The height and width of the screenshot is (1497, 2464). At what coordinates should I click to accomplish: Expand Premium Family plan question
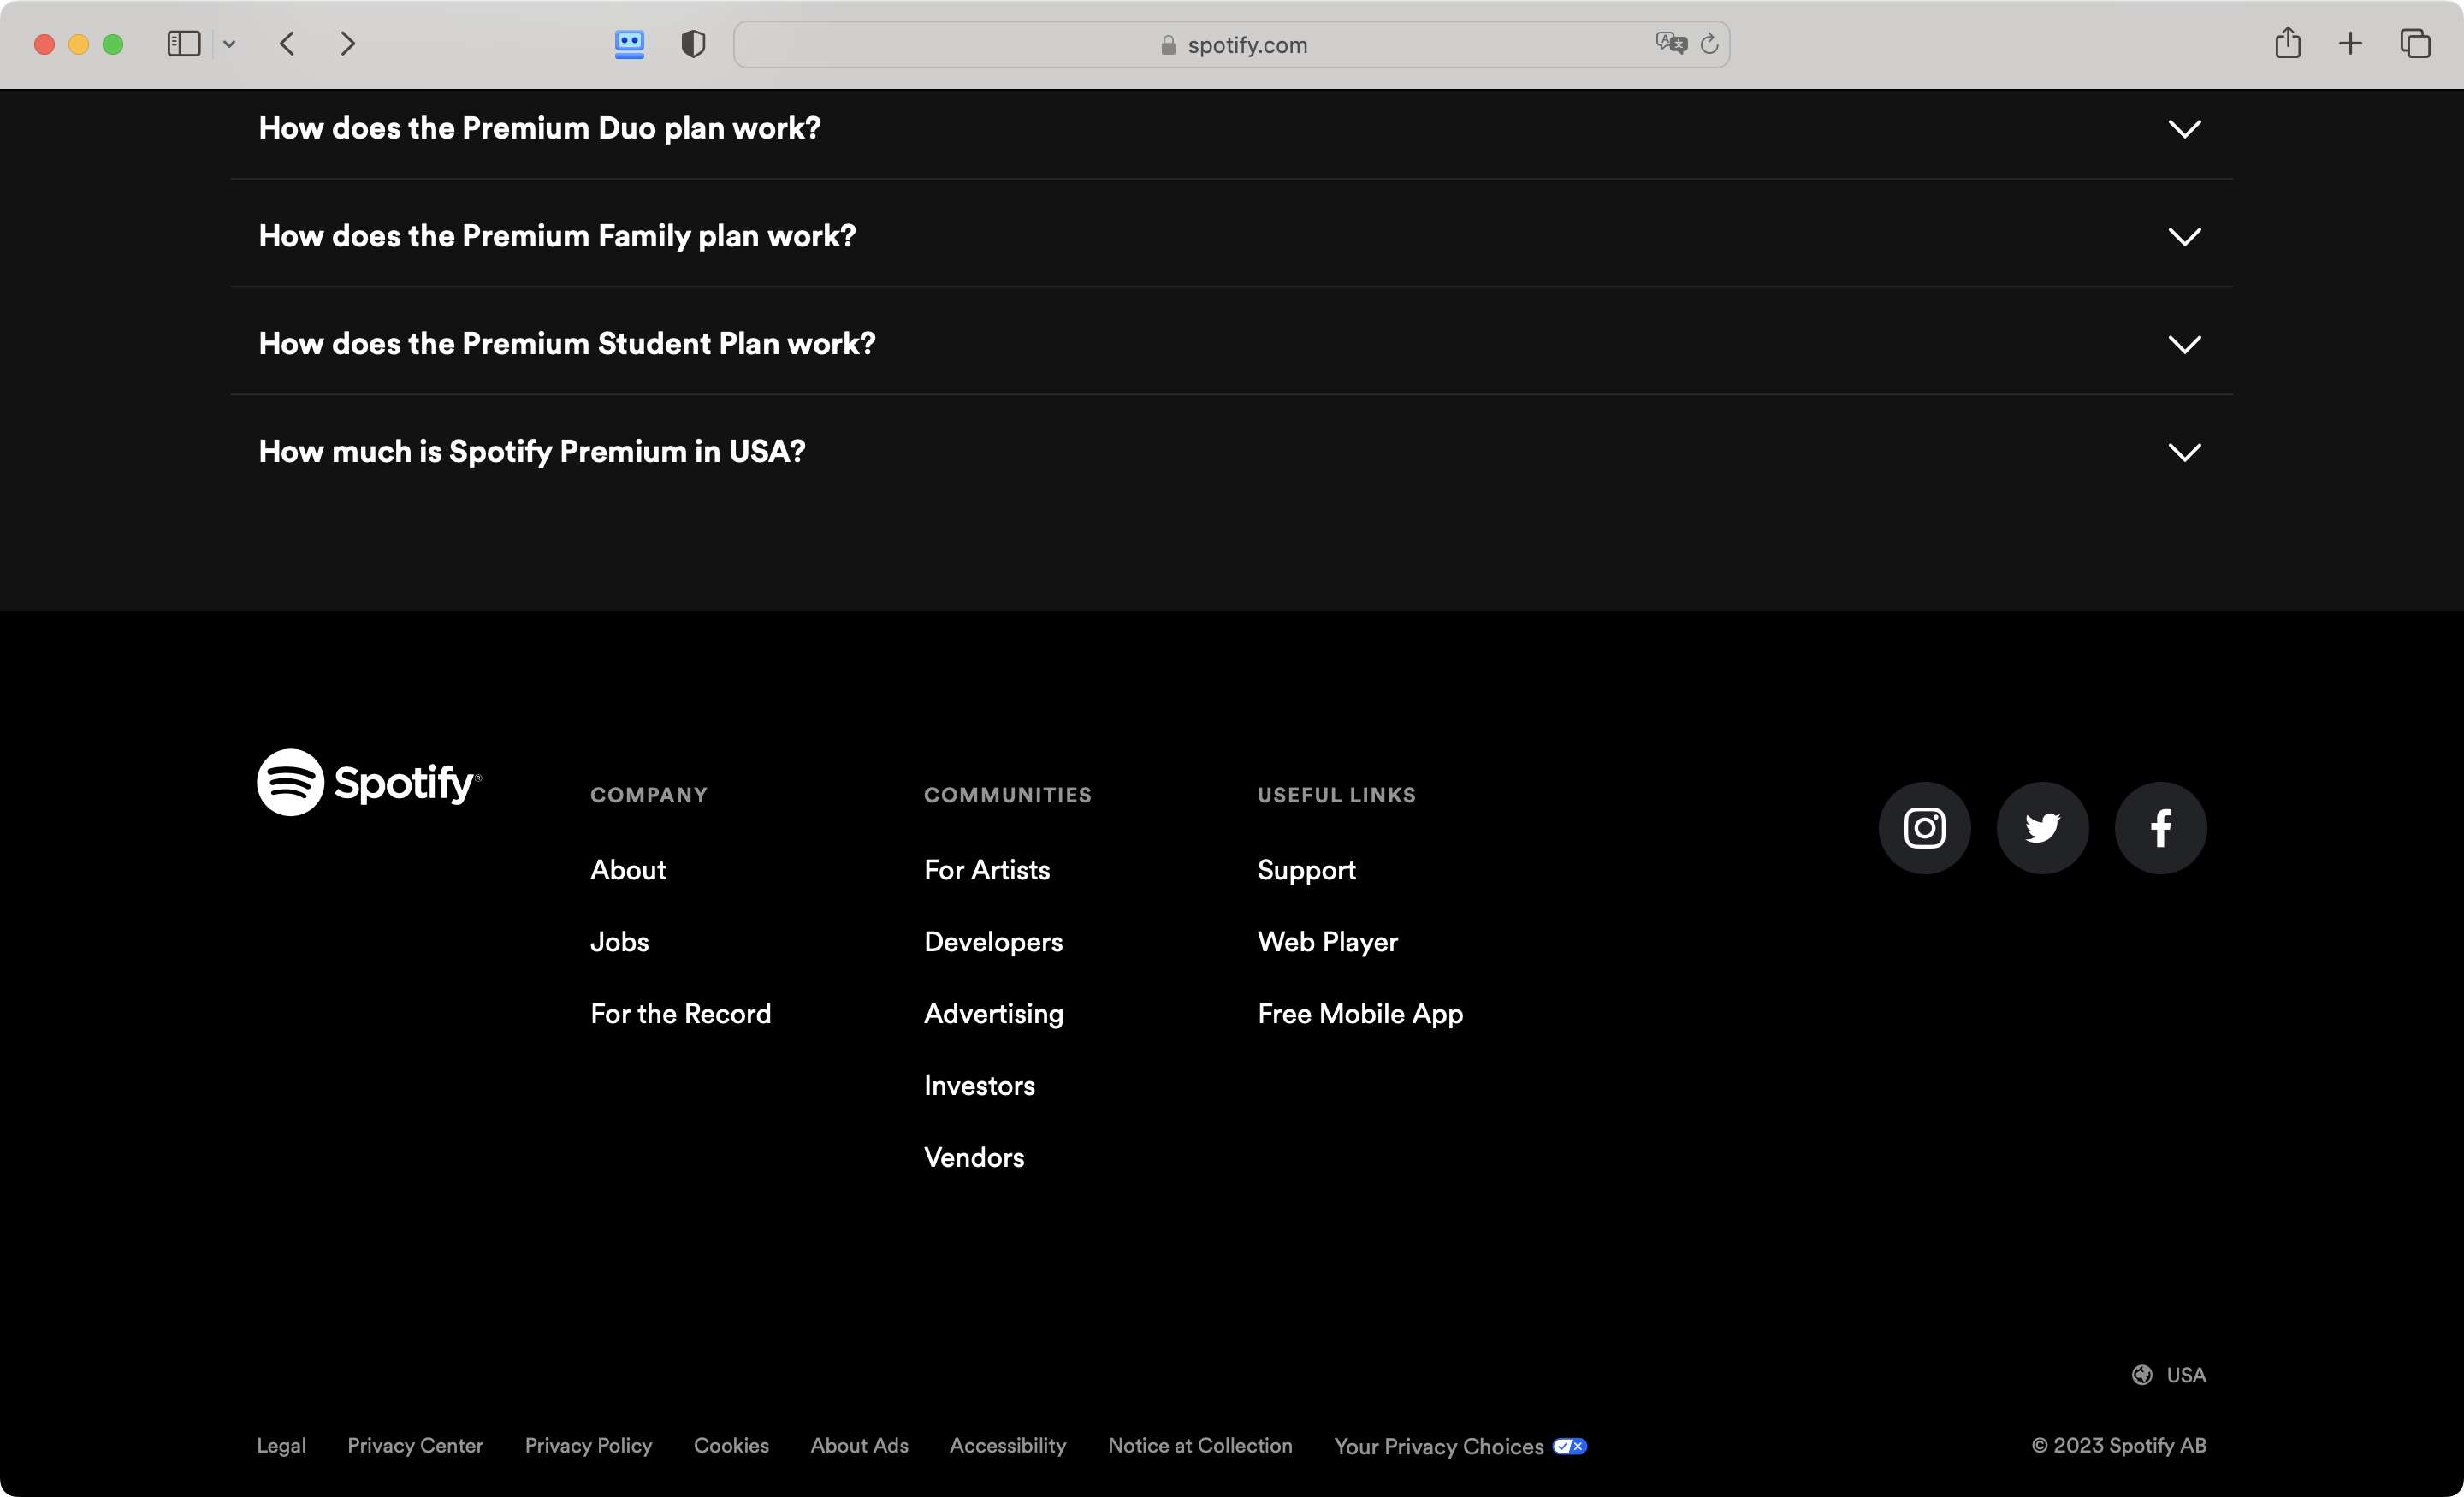pos(2184,237)
